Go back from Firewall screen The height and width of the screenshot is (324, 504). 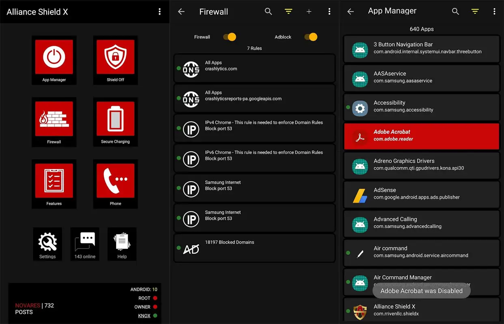pyautogui.click(x=181, y=12)
